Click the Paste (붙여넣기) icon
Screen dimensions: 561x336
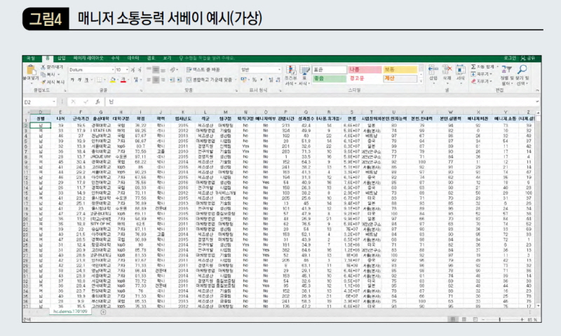pos(31,69)
